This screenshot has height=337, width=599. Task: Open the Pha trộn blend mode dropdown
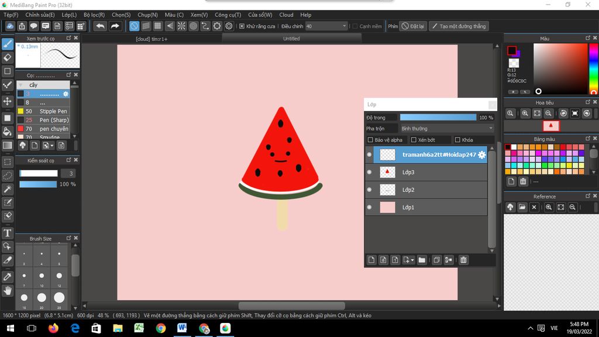click(x=447, y=129)
